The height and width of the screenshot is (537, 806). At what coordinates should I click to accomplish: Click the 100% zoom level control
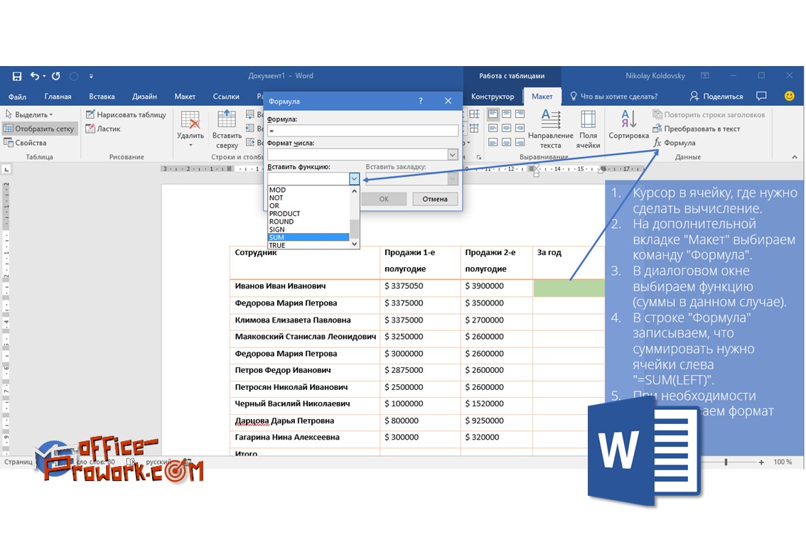[782, 462]
